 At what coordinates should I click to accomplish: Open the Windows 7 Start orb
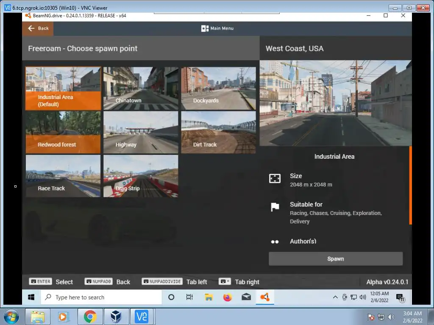(11, 317)
